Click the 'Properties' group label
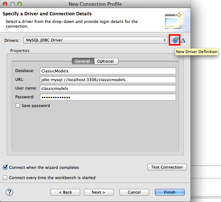This screenshot has height=202, width=221. click(x=20, y=51)
